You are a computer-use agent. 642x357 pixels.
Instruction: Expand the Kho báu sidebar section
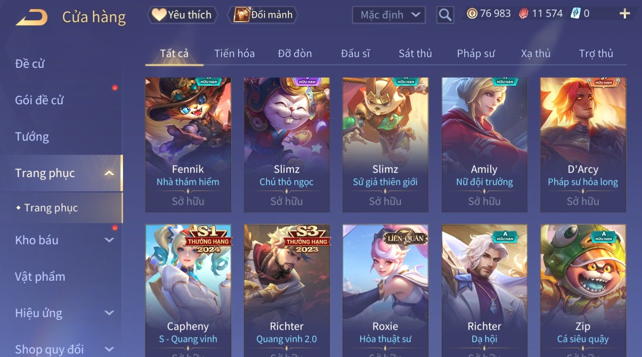[109, 240]
